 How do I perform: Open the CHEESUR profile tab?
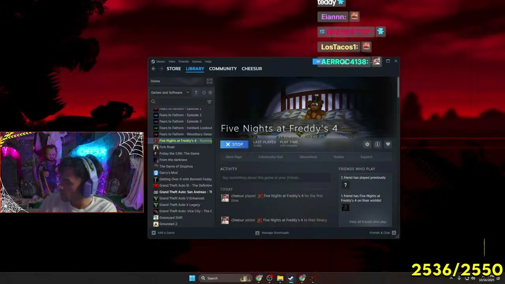(252, 69)
